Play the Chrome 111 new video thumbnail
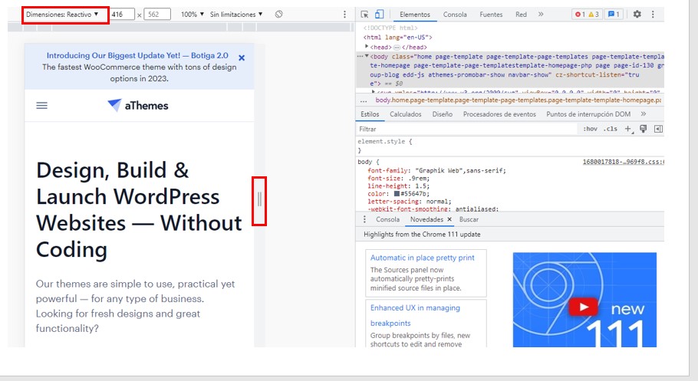Viewport: 698px width, 381px height. point(583,307)
